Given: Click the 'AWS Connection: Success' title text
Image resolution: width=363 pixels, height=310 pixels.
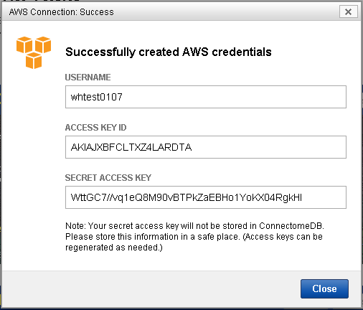Looking at the screenshot, I should coord(62,12).
